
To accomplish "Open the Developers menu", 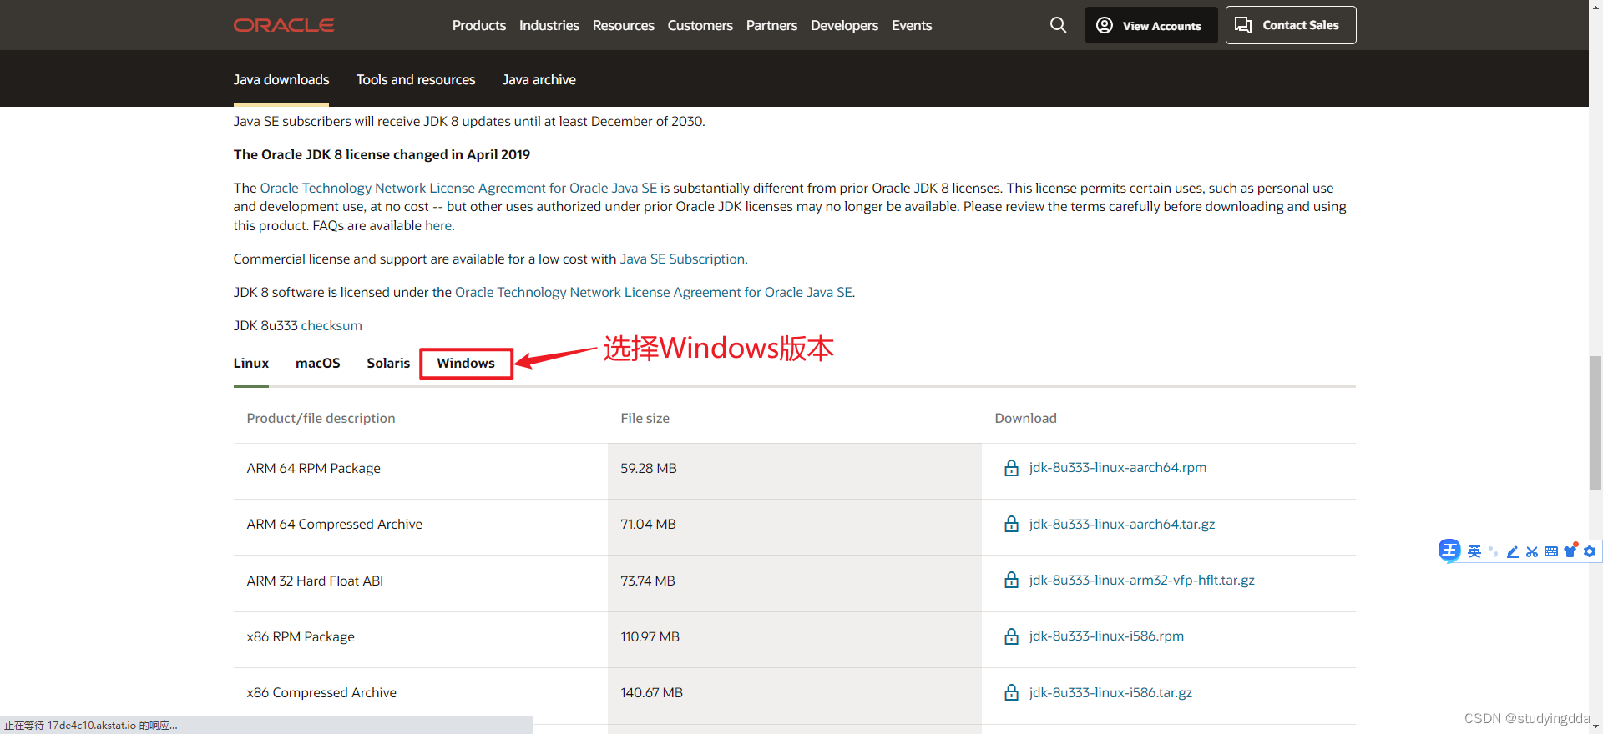I will [x=844, y=26].
